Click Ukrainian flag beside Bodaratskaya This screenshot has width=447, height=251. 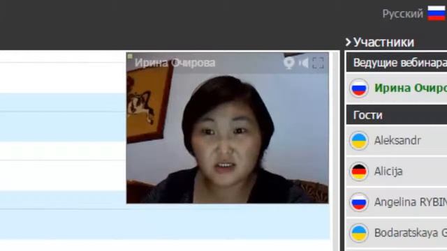[x=358, y=233]
